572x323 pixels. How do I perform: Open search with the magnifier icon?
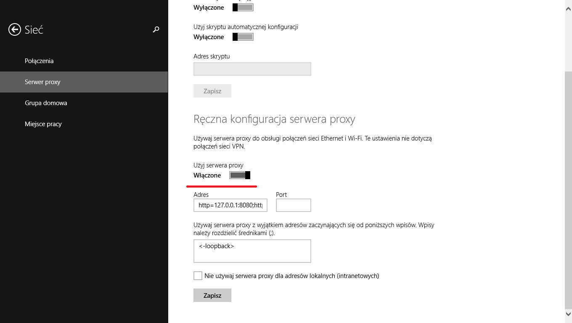tap(156, 29)
